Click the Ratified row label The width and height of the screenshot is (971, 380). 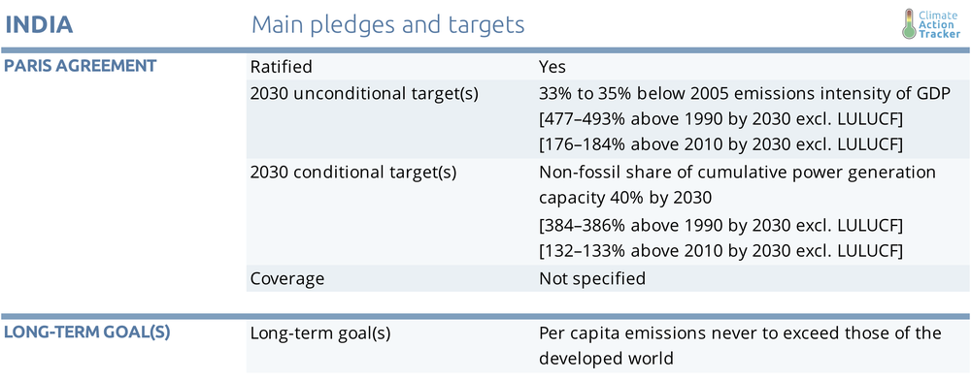click(x=282, y=66)
